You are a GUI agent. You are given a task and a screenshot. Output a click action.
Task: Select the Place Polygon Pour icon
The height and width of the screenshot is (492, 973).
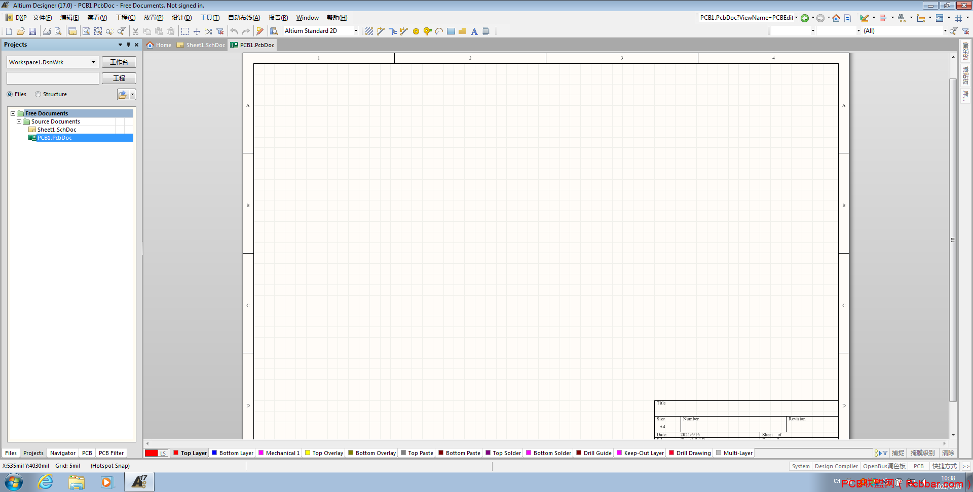coord(462,31)
